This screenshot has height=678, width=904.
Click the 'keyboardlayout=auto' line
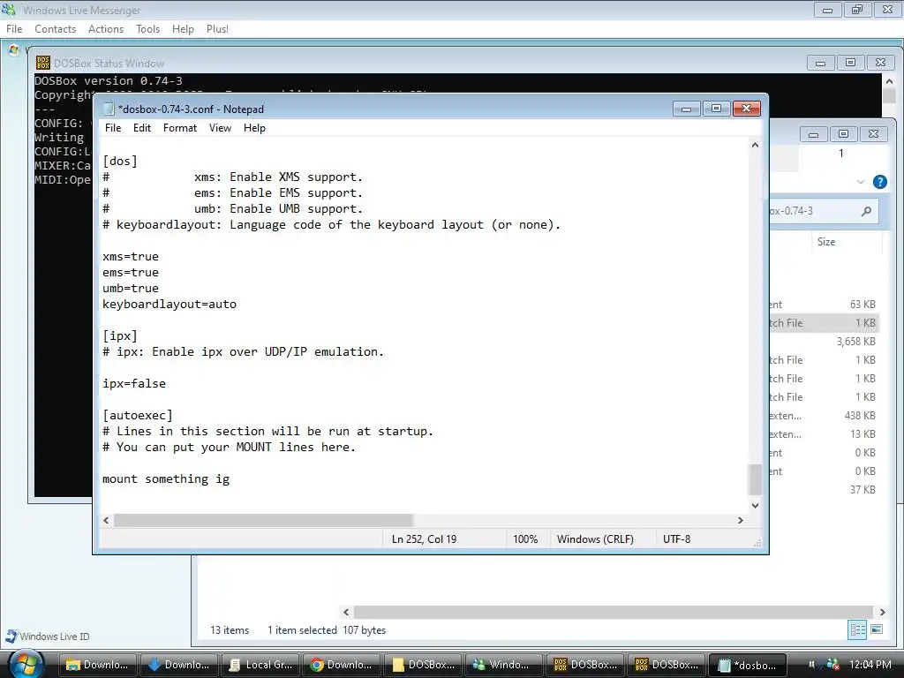169,304
